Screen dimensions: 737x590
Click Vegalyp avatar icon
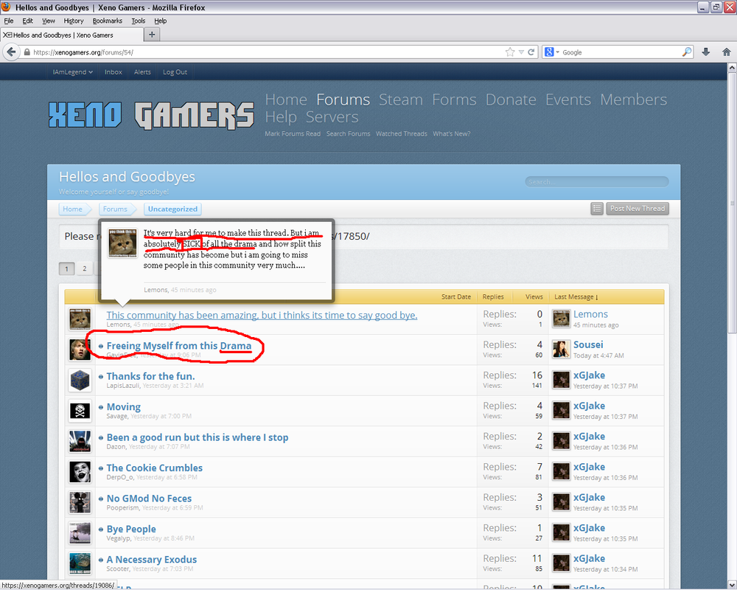point(80,533)
